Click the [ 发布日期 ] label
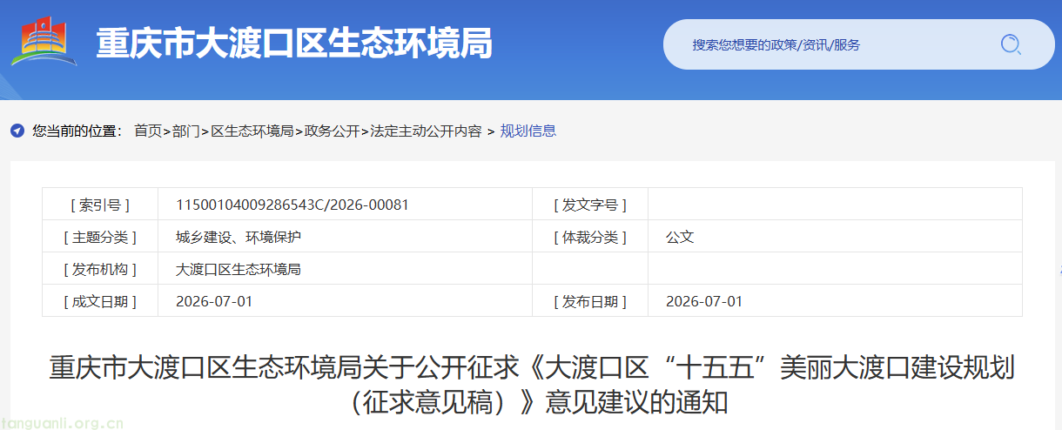Image resolution: width=1062 pixels, height=430 pixels. click(x=590, y=301)
